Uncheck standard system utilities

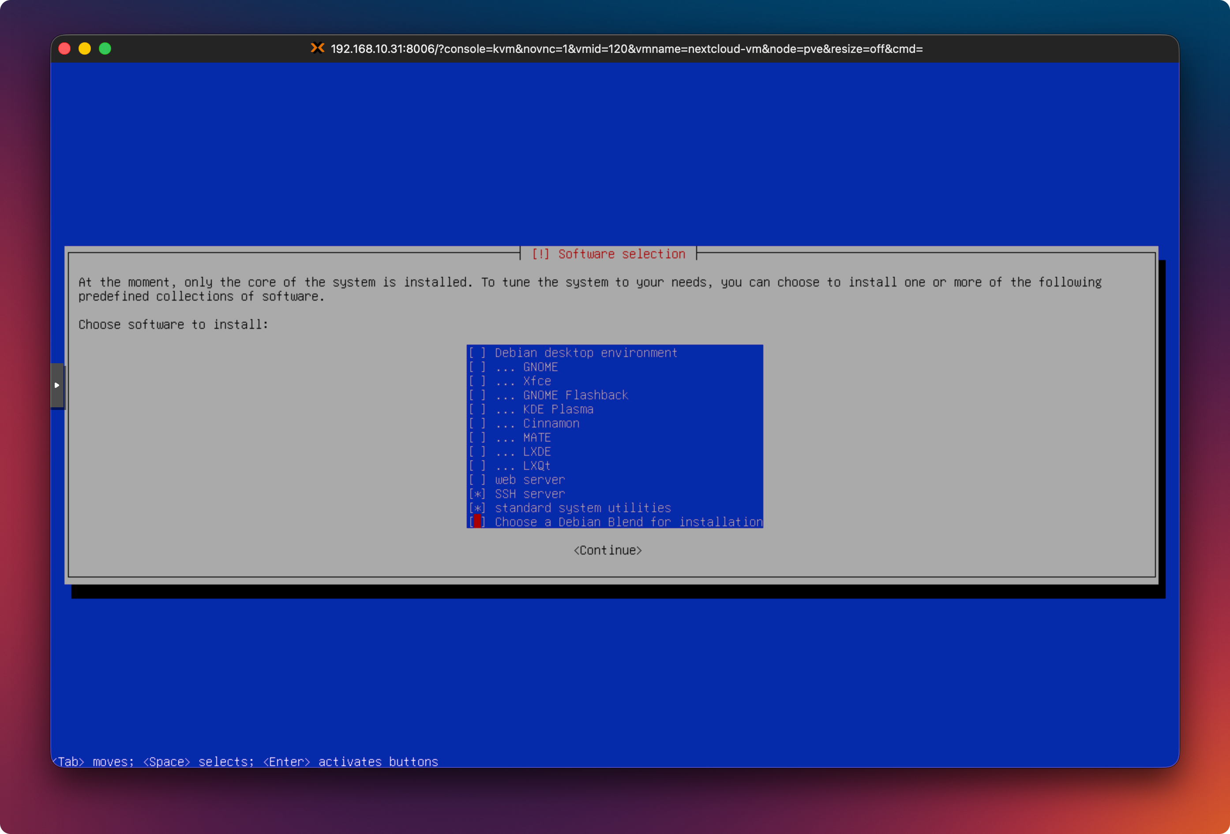coord(477,508)
